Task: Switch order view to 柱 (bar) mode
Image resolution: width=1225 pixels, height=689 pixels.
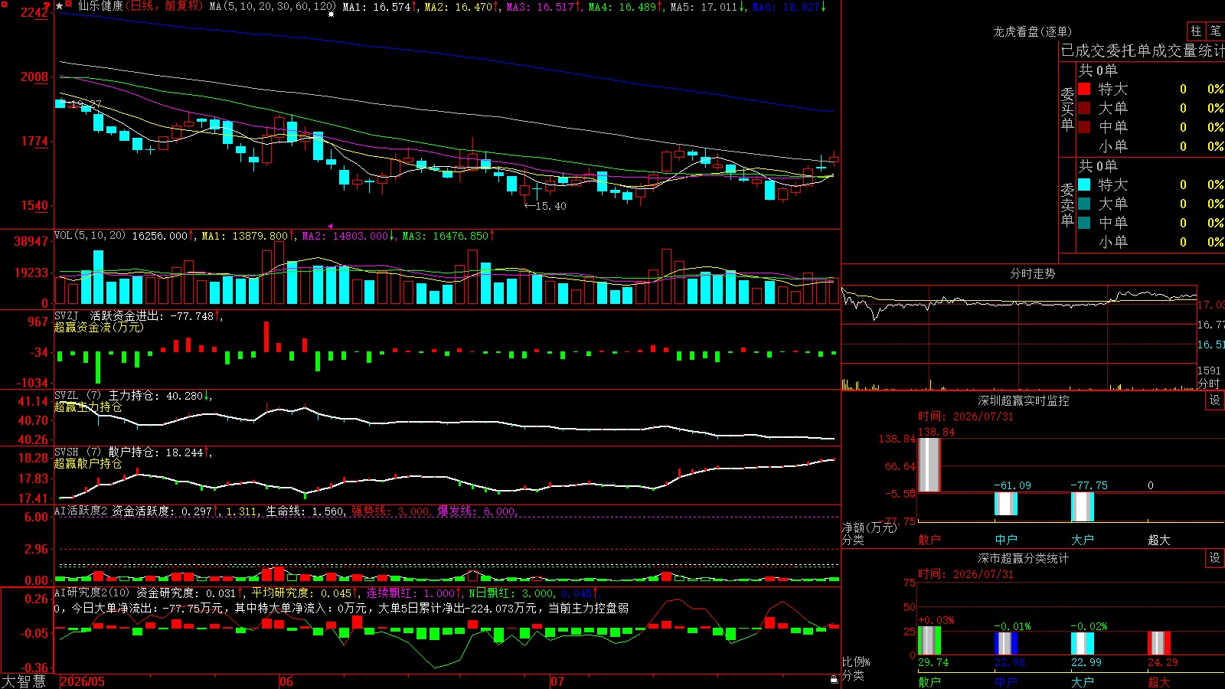Action: pos(1196,31)
